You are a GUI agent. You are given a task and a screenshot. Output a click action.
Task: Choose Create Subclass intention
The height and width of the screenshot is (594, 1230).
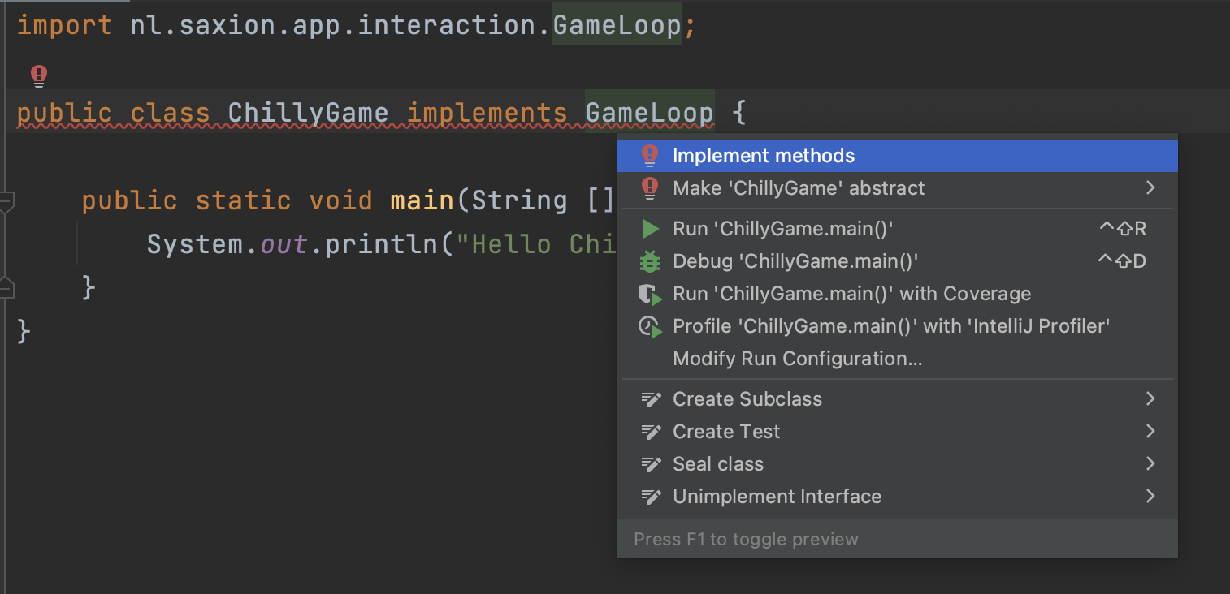click(897, 399)
